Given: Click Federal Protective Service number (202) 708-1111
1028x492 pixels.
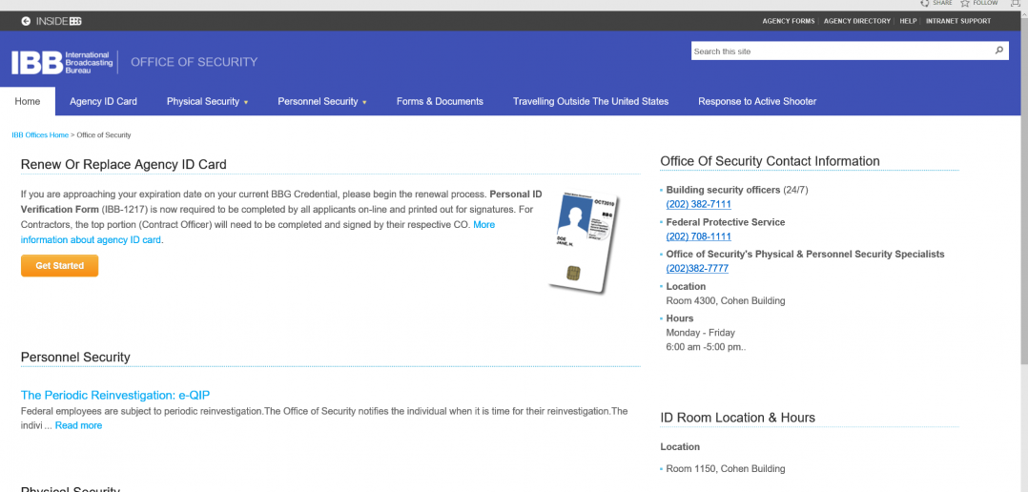Looking at the screenshot, I should tap(698, 236).
